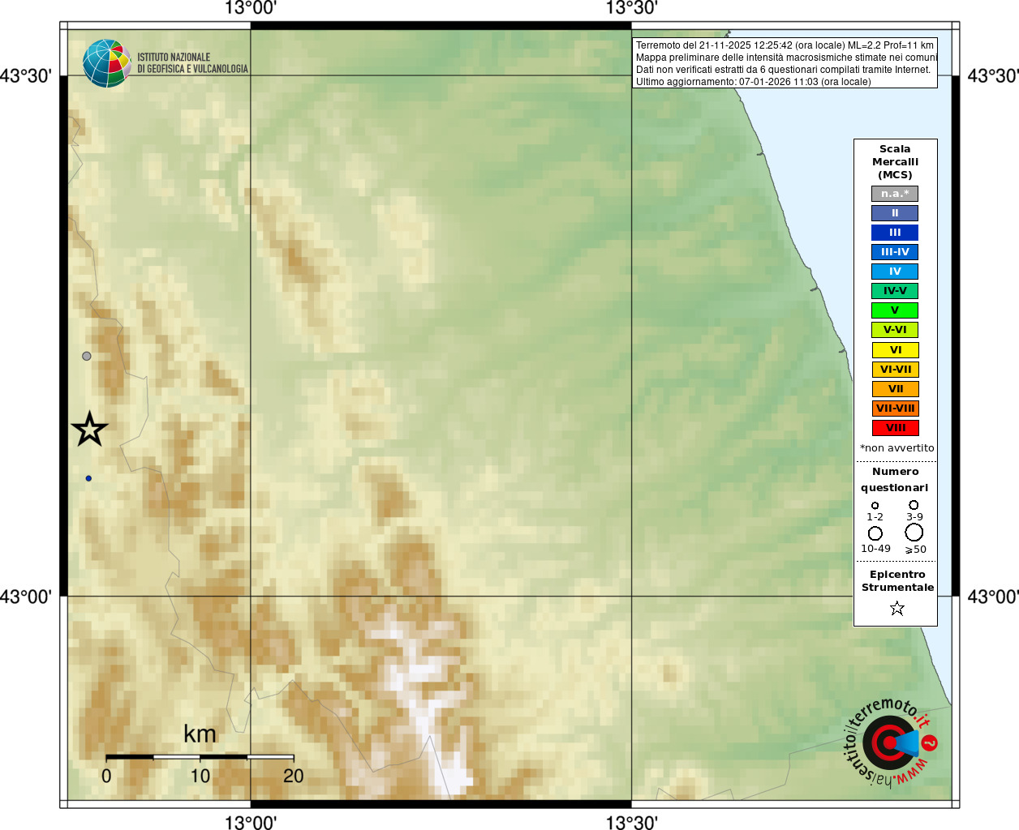This screenshot has width=1019, height=830.
Task: Click the ≥50 questionnaires circle symbol
Action: pyautogui.click(x=914, y=533)
